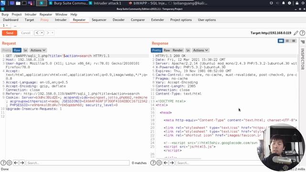Screen dimensions: 306x172
Task: Open the Repeater menu
Action: [x=46, y=14]
